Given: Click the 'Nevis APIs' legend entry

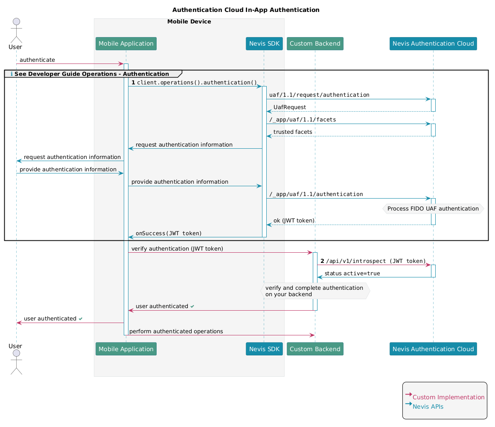Looking at the screenshot, I should click(x=428, y=407).
